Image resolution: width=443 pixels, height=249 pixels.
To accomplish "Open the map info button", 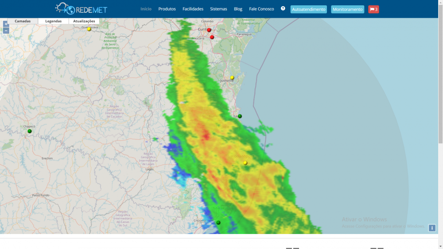I will 432,228.
